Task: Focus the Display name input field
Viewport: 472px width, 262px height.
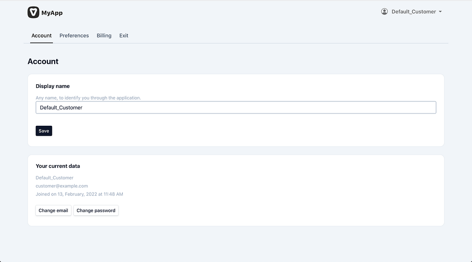Action: click(x=236, y=107)
